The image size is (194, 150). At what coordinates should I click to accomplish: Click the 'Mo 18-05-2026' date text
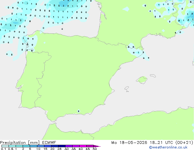click(129, 143)
